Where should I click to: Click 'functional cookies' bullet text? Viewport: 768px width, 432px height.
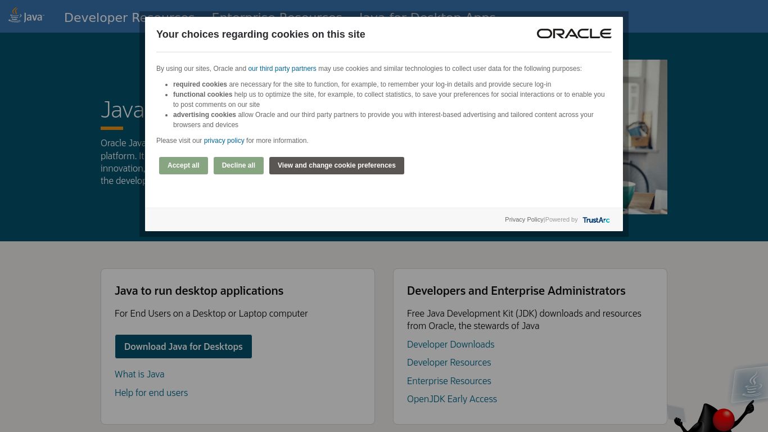click(x=389, y=100)
